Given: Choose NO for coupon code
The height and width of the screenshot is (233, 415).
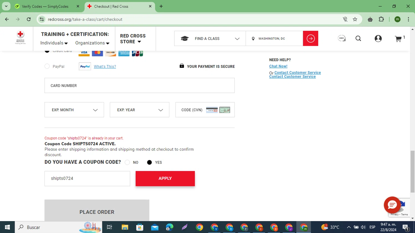Looking at the screenshot, I should (x=127, y=162).
